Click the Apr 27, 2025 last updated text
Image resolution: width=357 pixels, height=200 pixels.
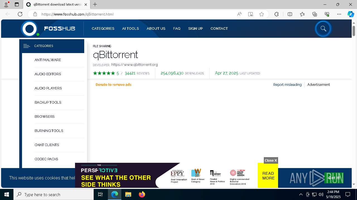coord(226,73)
